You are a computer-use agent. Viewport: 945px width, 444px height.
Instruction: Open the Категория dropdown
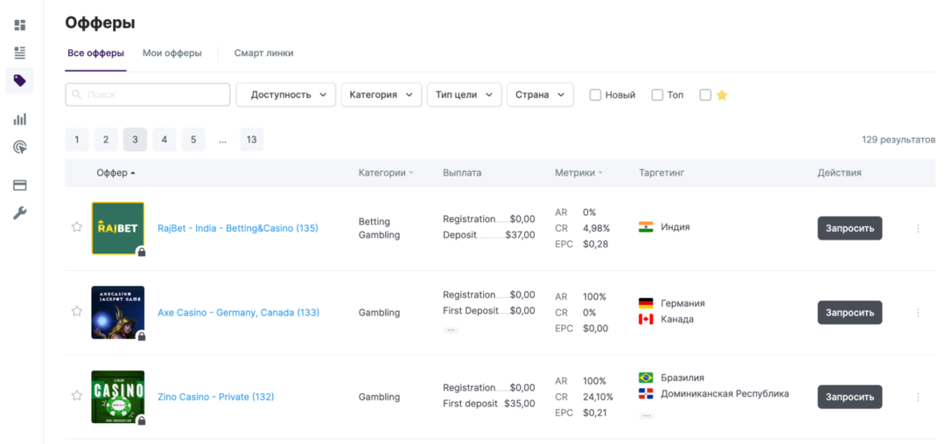(381, 94)
